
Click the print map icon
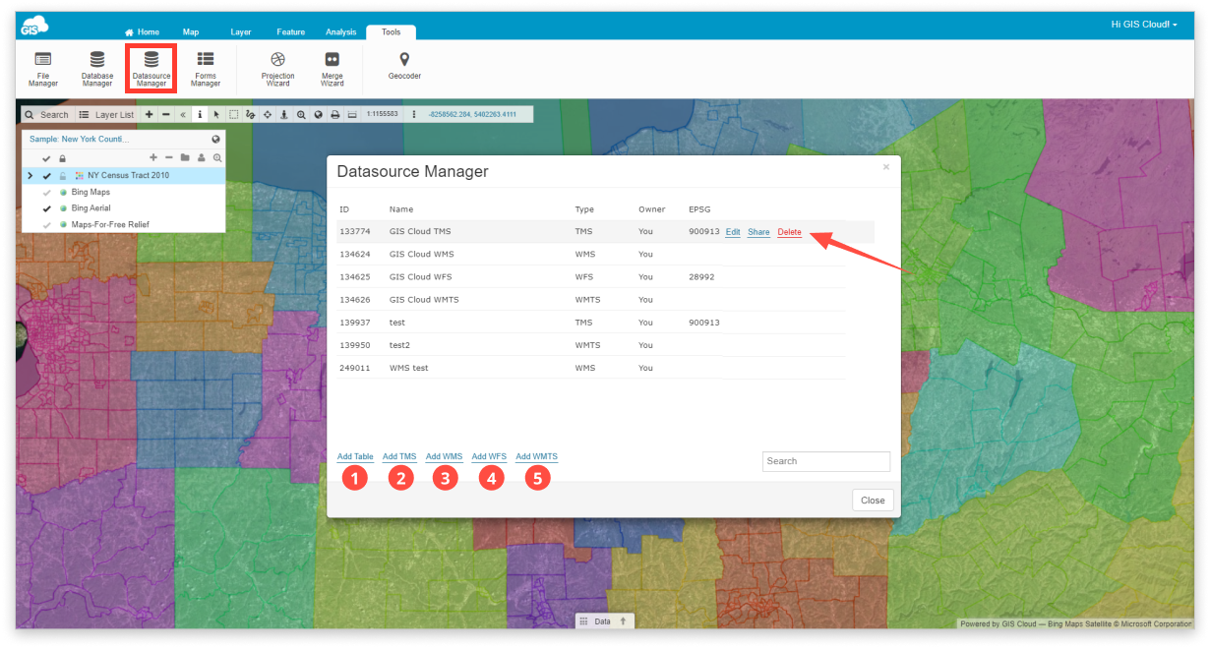(333, 114)
